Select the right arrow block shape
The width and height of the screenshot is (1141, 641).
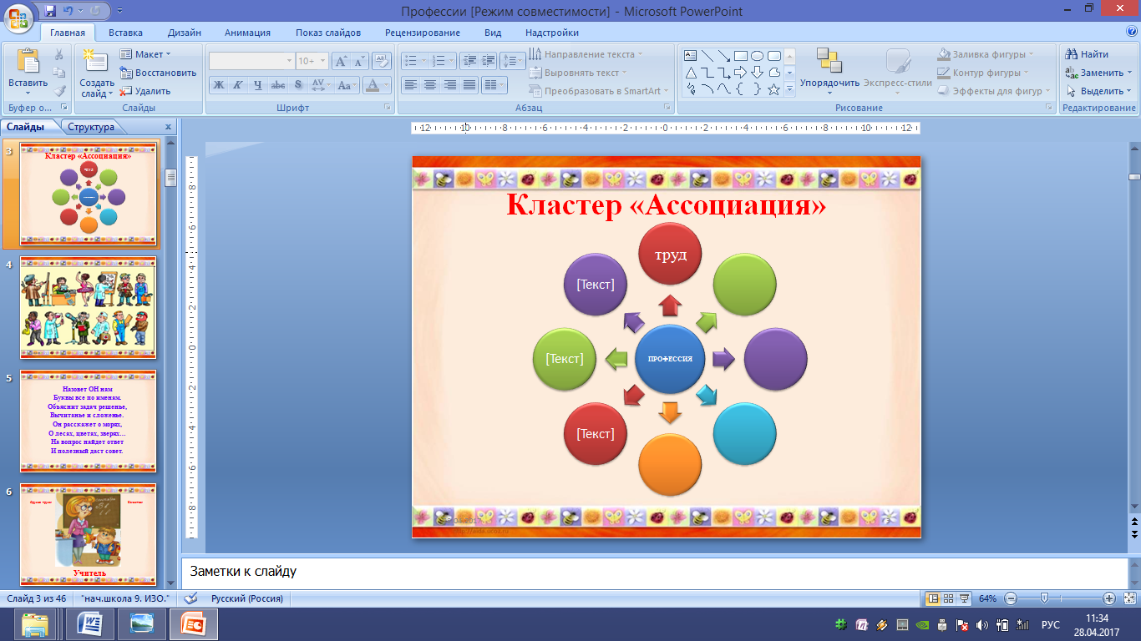(x=740, y=73)
